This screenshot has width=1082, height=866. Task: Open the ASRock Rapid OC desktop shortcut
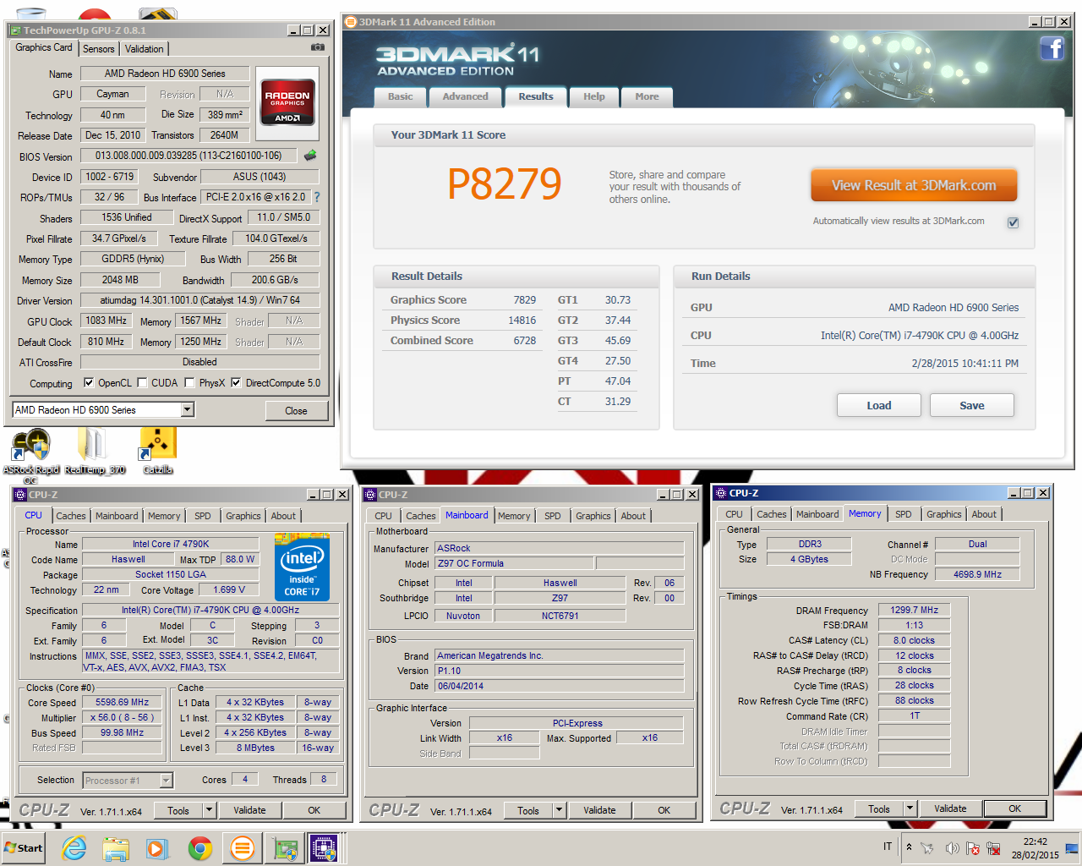[x=31, y=455]
